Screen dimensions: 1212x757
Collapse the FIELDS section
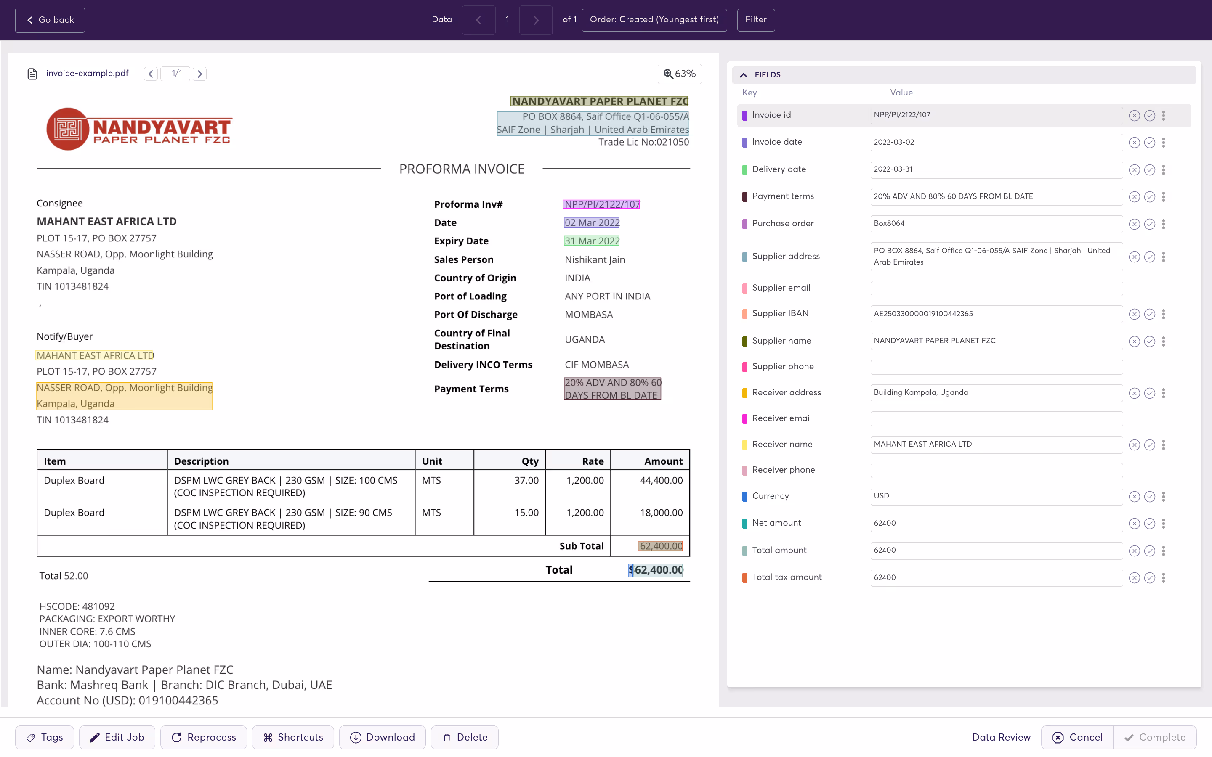coord(744,74)
